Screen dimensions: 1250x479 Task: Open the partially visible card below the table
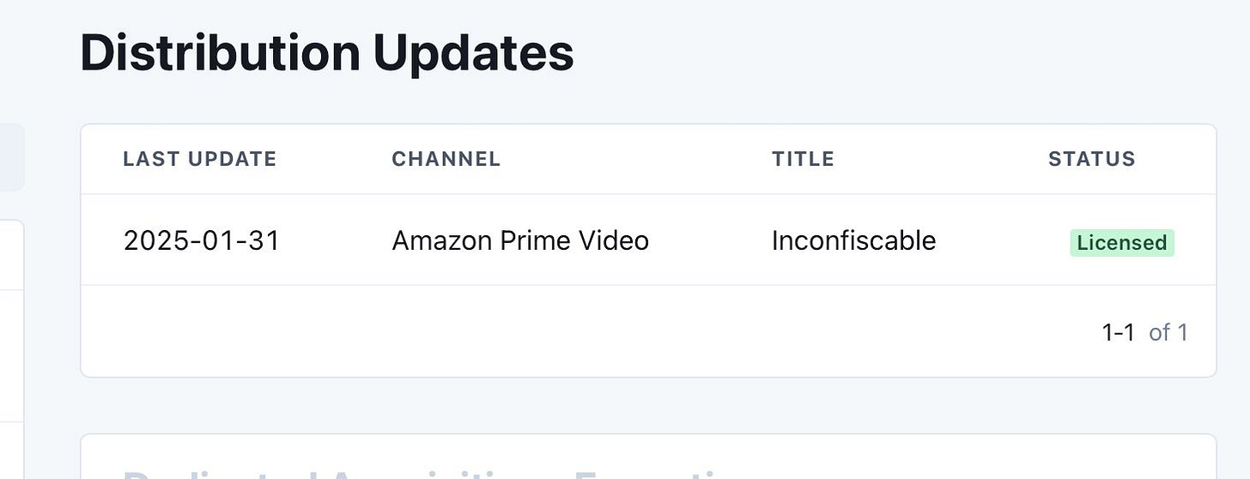648,457
